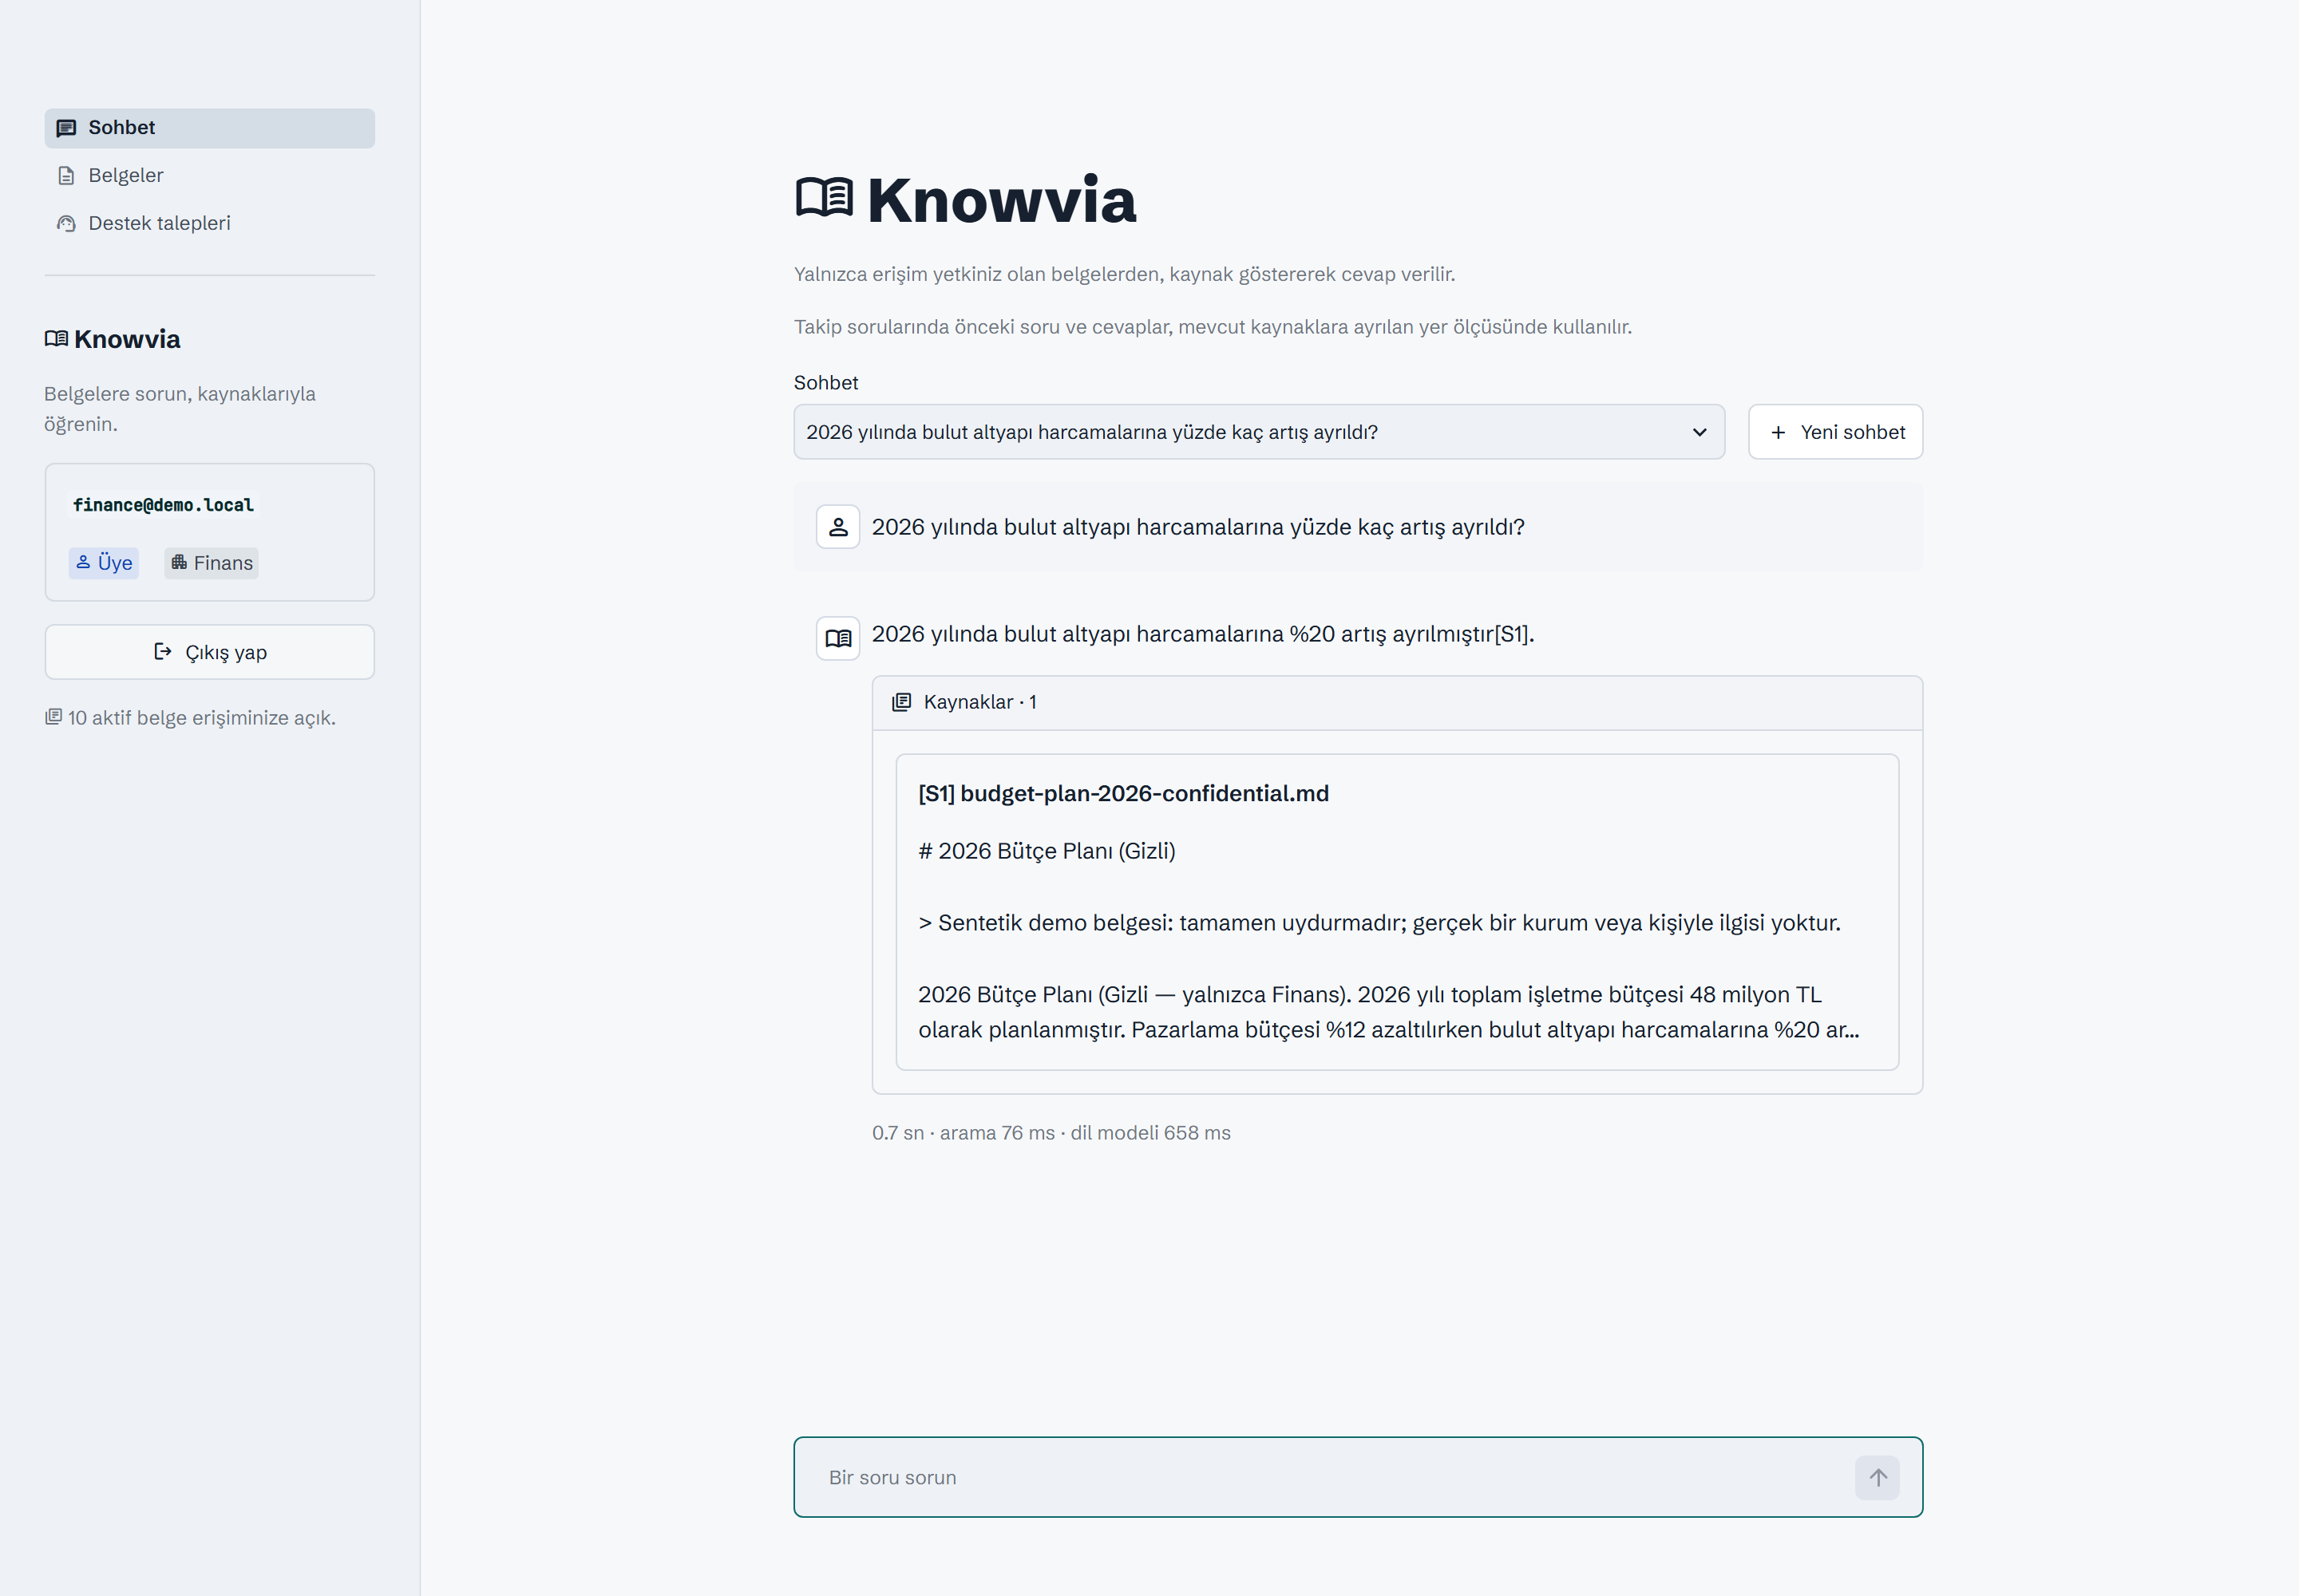Open Destek talepleri section
2299x1596 pixels.
point(209,224)
